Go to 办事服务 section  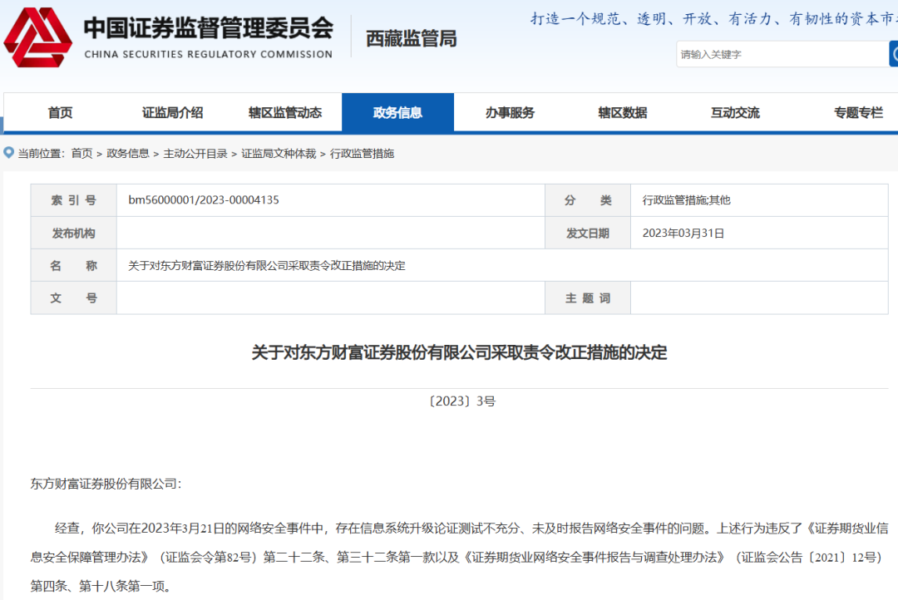510,113
